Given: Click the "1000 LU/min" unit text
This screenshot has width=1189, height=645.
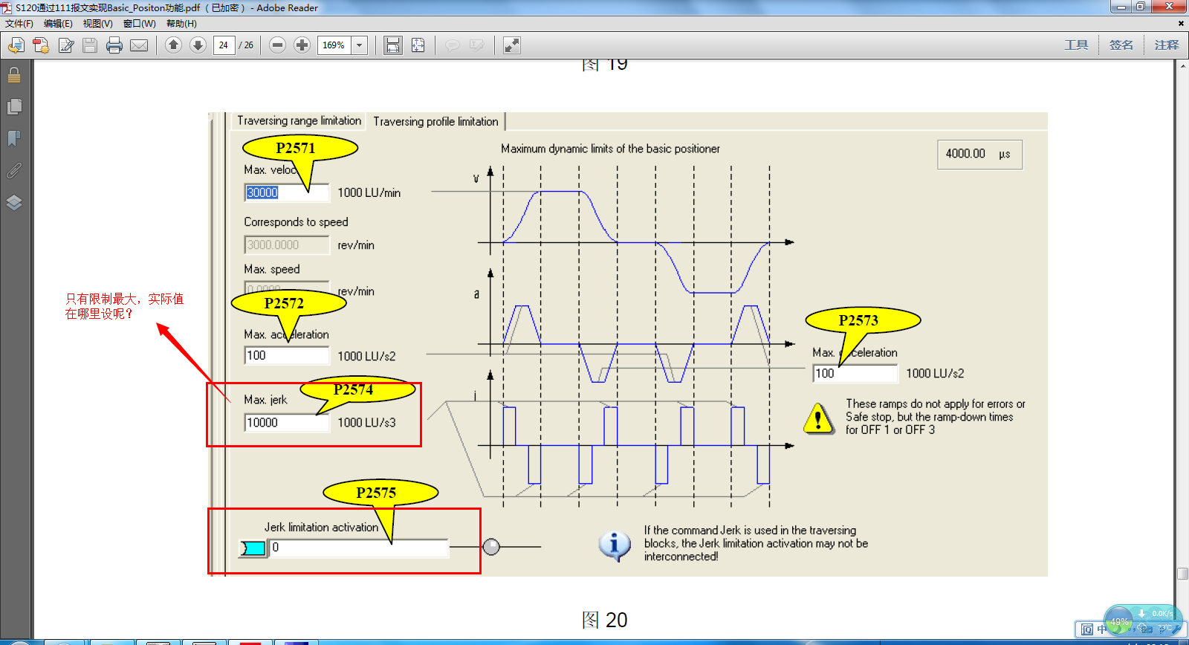Looking at the screenshot, I should (369, 192).
